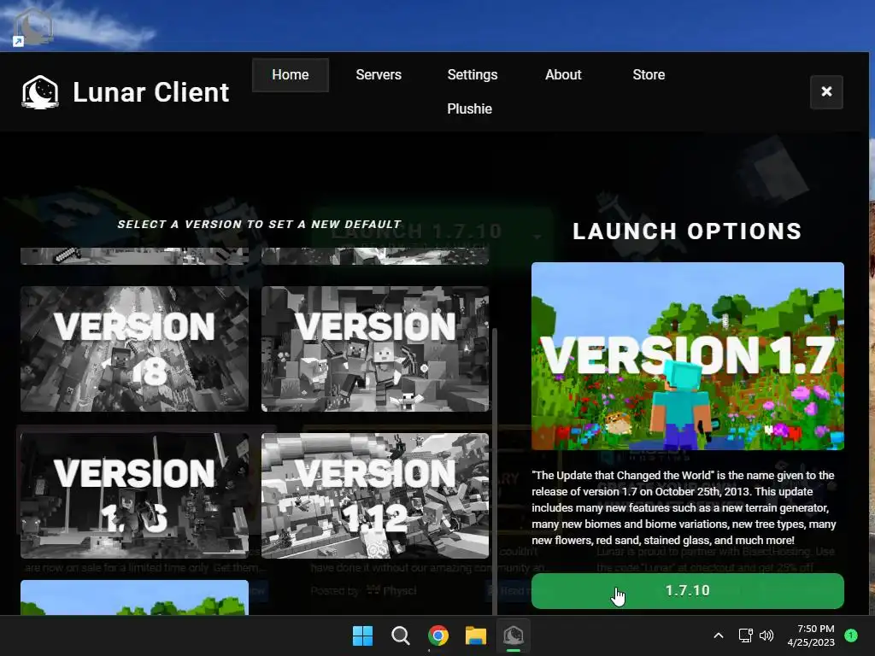The width and height of the screenshot is (875, 656).
Task: Click the Lunar Client taskbar icon
Action: 514,635
